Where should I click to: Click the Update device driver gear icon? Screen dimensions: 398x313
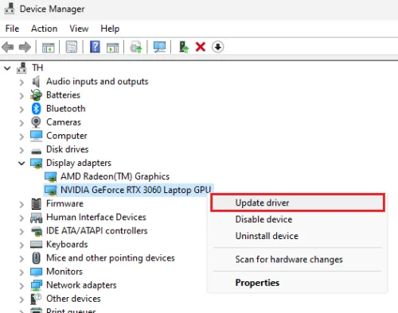(x=136, y=47)
